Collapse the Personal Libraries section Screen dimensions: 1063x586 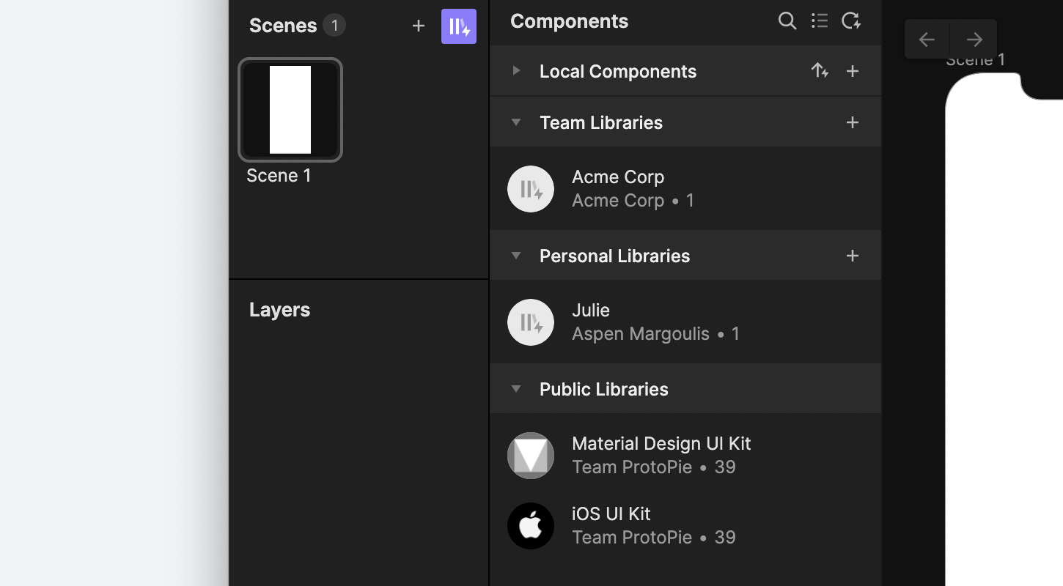click(x=516, y=256)
